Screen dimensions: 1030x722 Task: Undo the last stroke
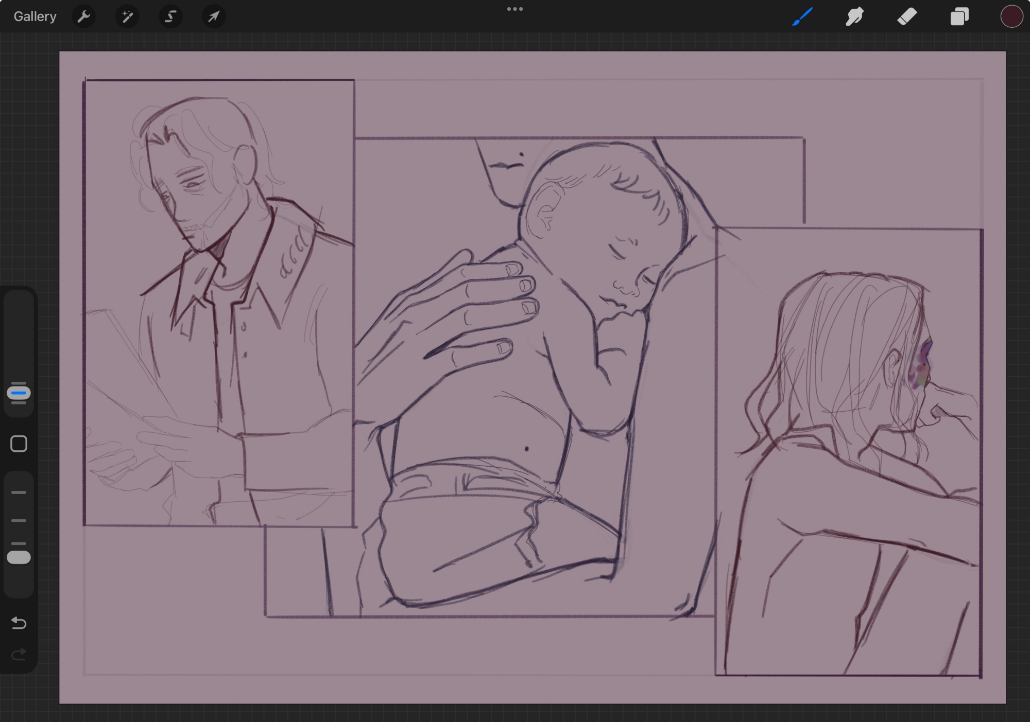point(19,623)
